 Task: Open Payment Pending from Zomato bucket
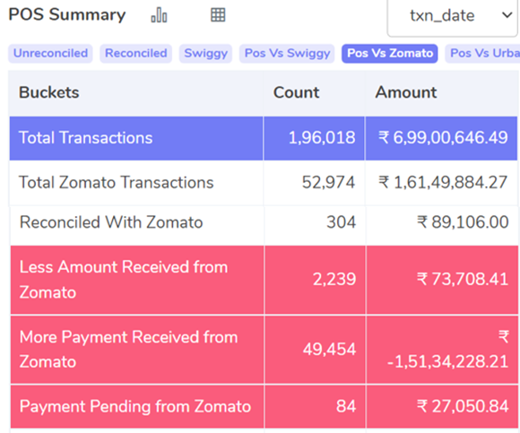(264, 406)
